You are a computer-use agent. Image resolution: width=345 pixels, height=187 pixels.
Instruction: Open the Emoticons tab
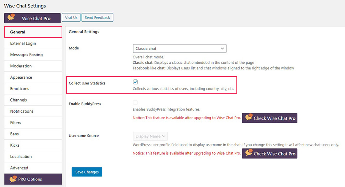(x=33, y=89)
